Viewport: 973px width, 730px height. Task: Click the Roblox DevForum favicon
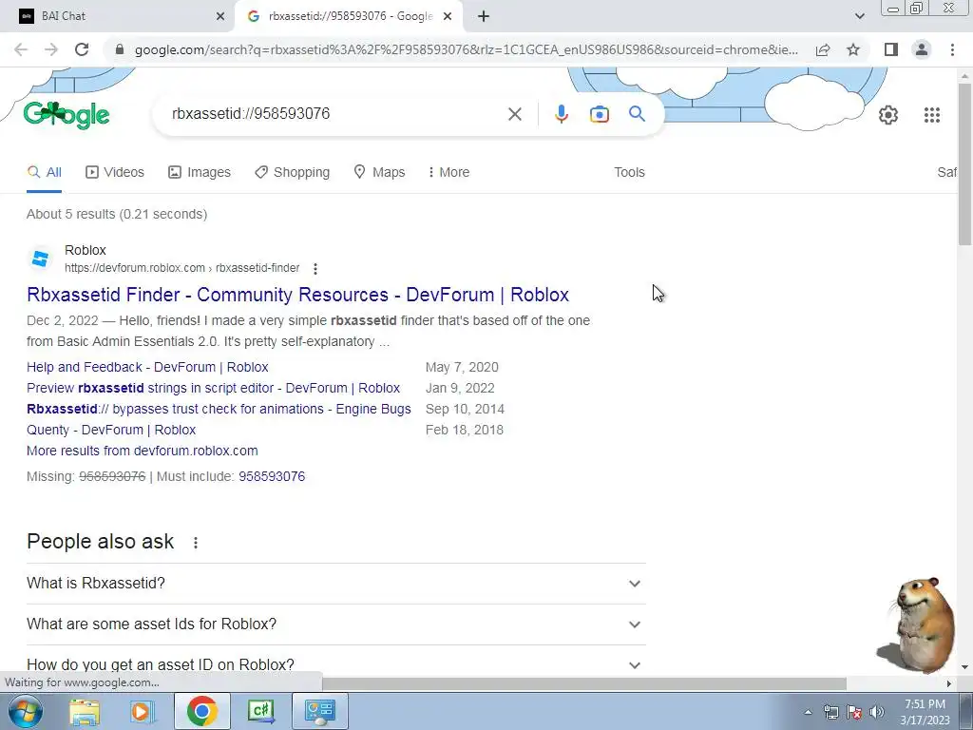[40, 259]
